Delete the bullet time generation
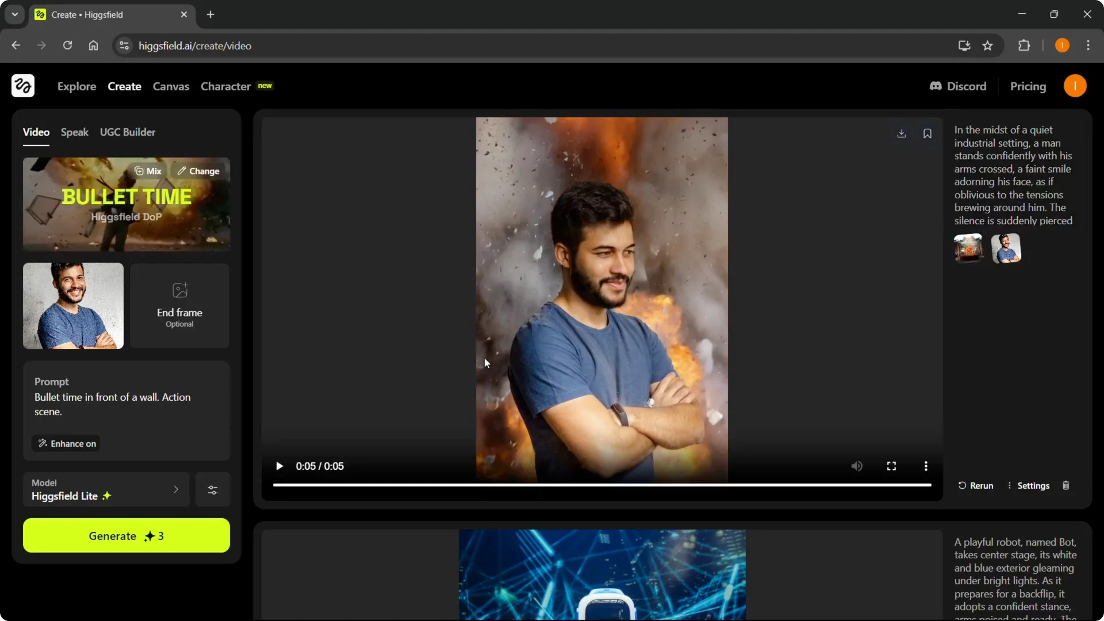The width and height of the screenshot is (1104, 621). click(1065, 485)
